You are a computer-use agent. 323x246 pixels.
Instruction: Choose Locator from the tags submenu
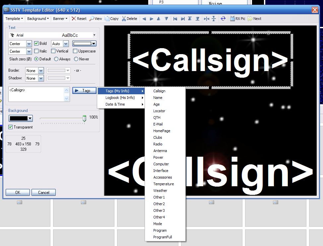tap(159, 111)
